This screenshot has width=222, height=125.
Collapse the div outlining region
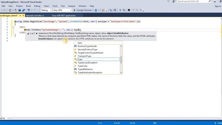click(13, 27)
